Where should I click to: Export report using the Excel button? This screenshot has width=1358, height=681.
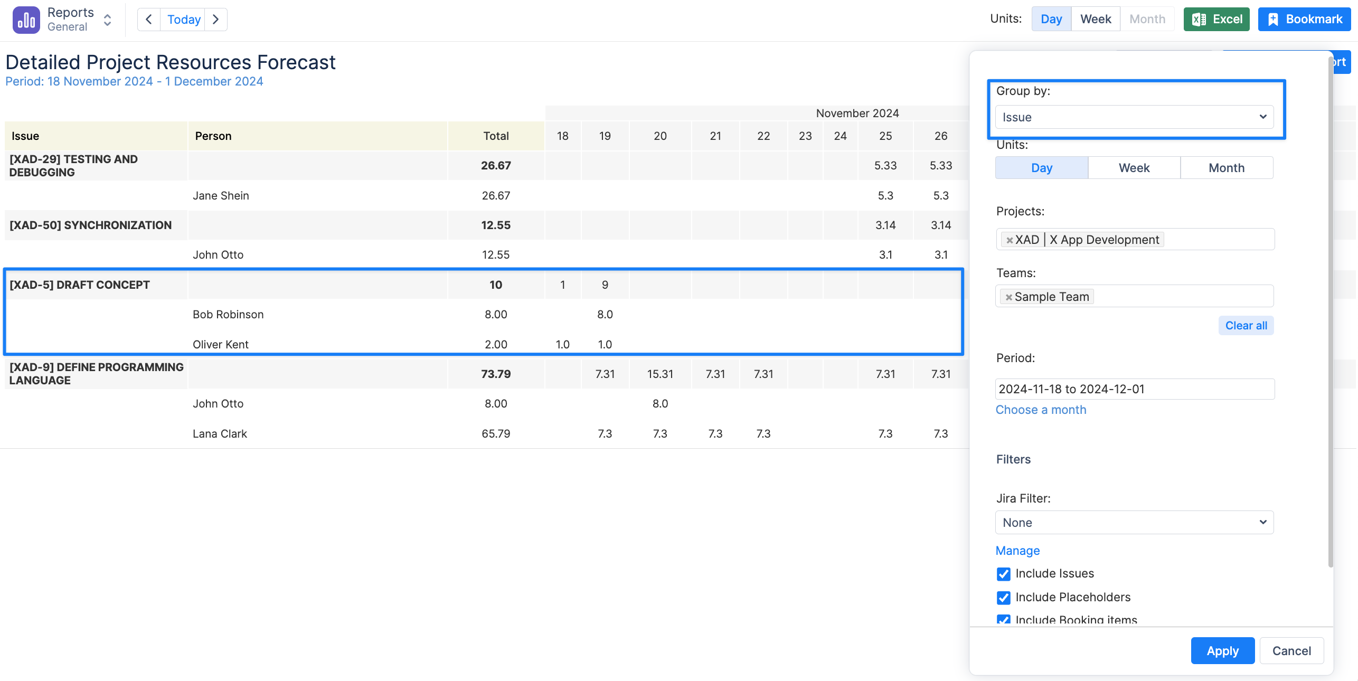point(1216,20)
